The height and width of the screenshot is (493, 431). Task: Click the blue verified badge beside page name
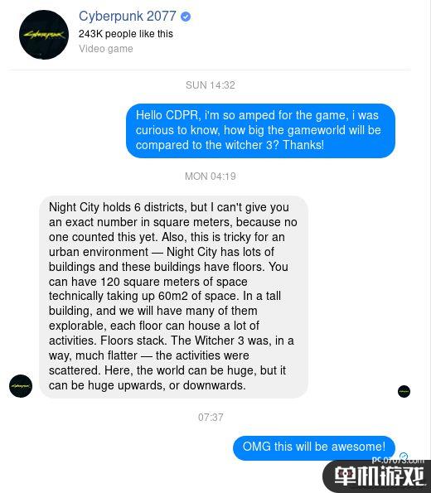point(186,17)
